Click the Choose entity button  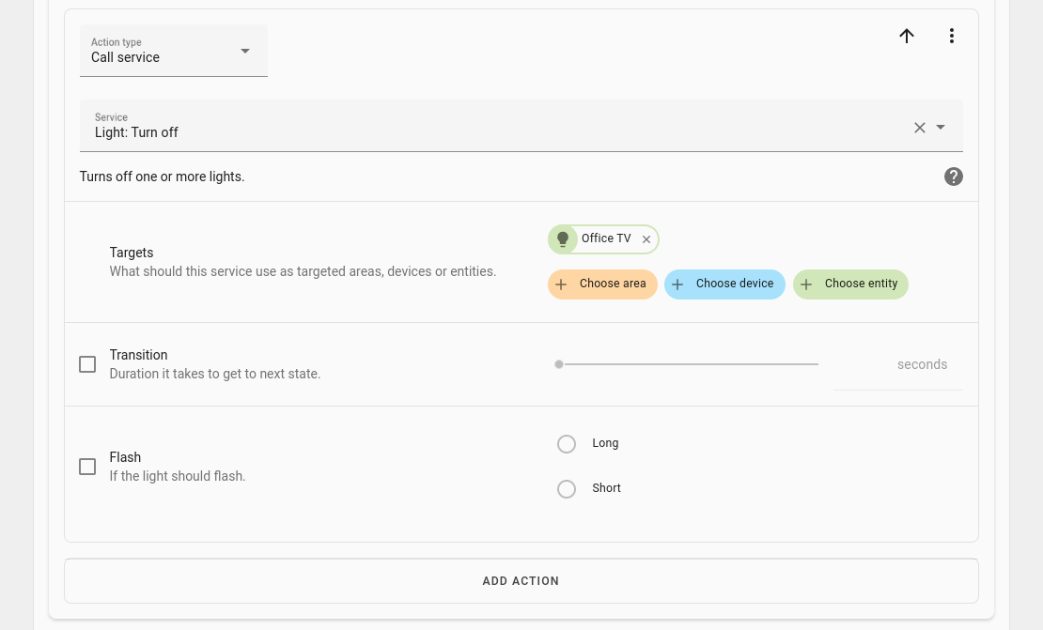point(850,284)
